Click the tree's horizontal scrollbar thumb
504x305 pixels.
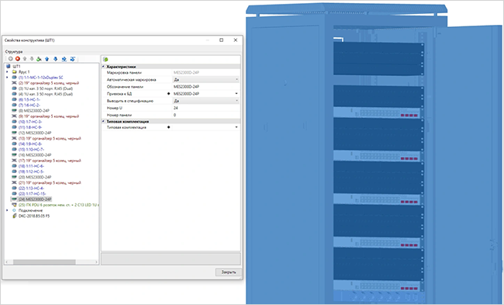(x=44, y=262)
